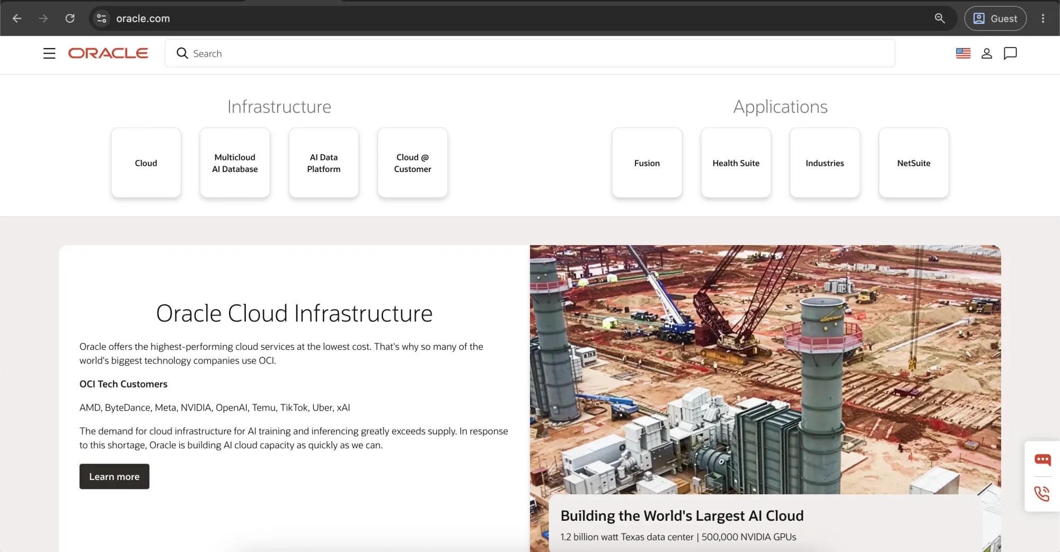Open the Contact chat bubble icon in header
The width and height of the screenshot is (1060, 552).
(1010, 53)
